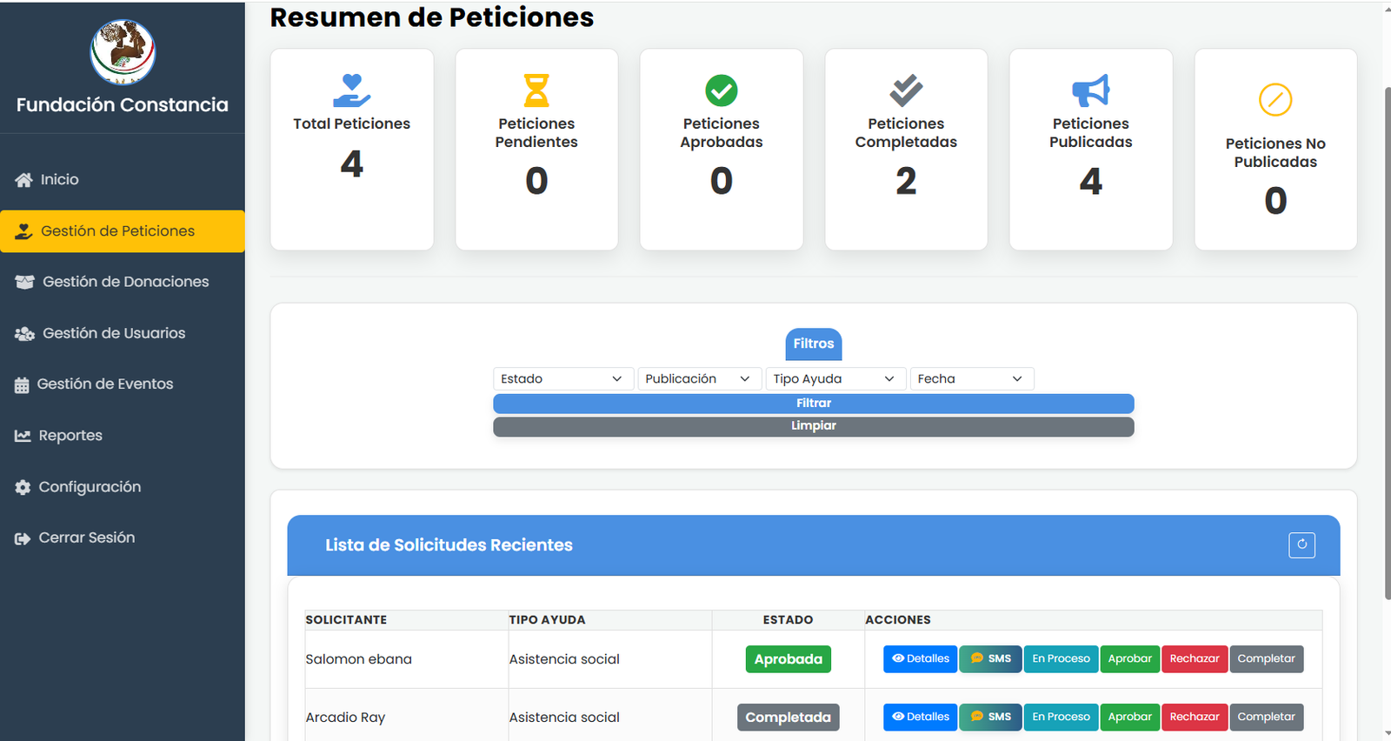Screen dimensions: 1391x741
Task: Set Salomon ebana request En Proceso
Action: 1061,659
